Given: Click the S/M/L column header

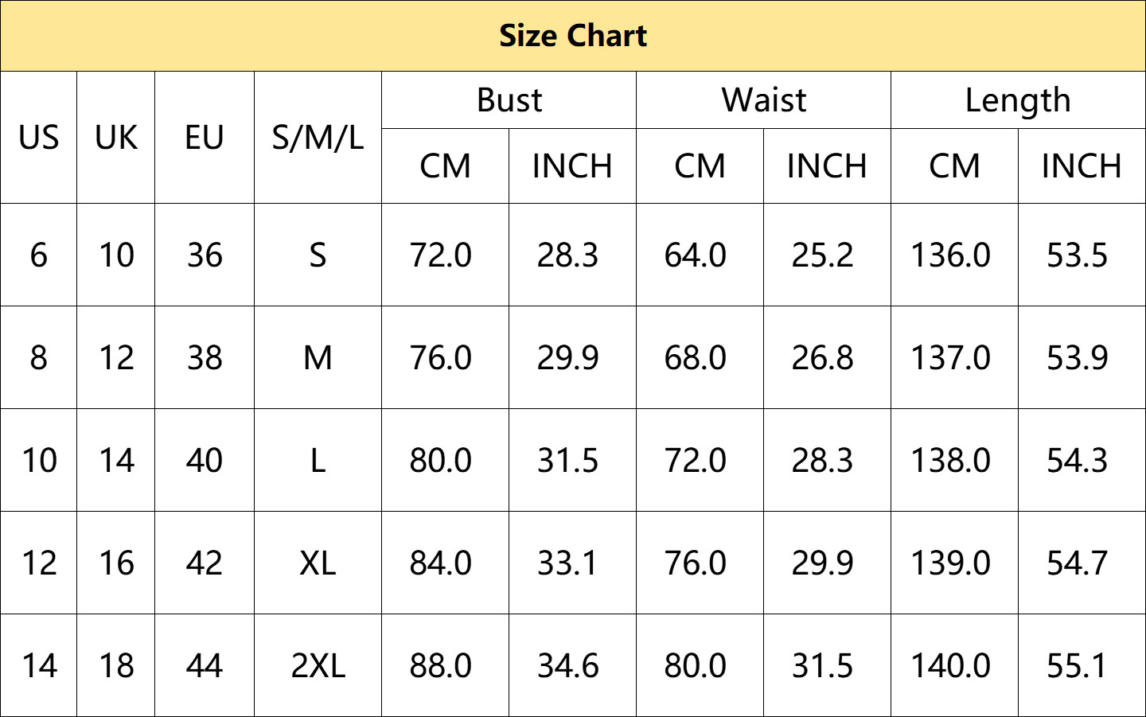Looking at the screenshot, I should point(318,138).
